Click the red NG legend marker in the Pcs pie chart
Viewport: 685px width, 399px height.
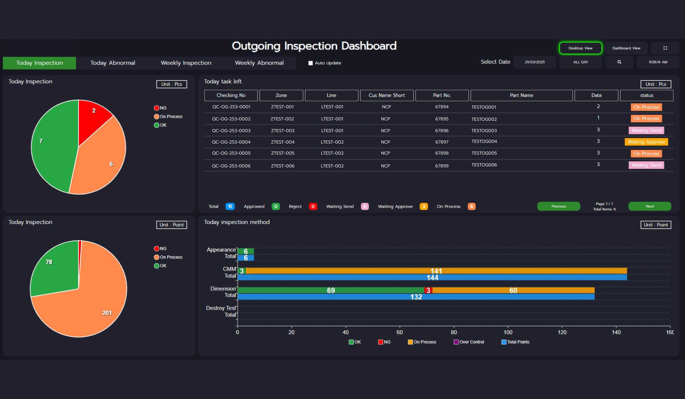156,108
